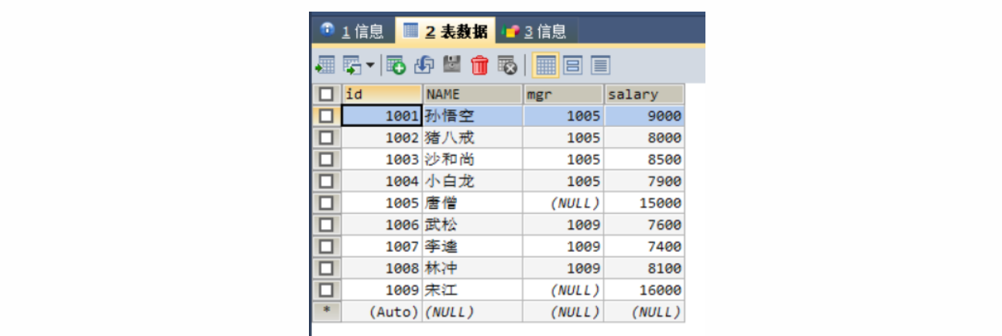Click the export table data icon
Image resolution: width=1002 pixels, height=336 pixels.
325,65
